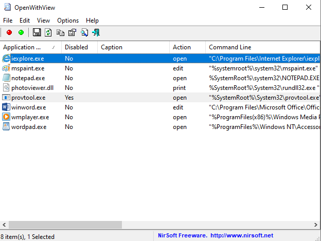
Task: Click the 'edit' action in mspaint.exe row
Action: coord(178,68)
